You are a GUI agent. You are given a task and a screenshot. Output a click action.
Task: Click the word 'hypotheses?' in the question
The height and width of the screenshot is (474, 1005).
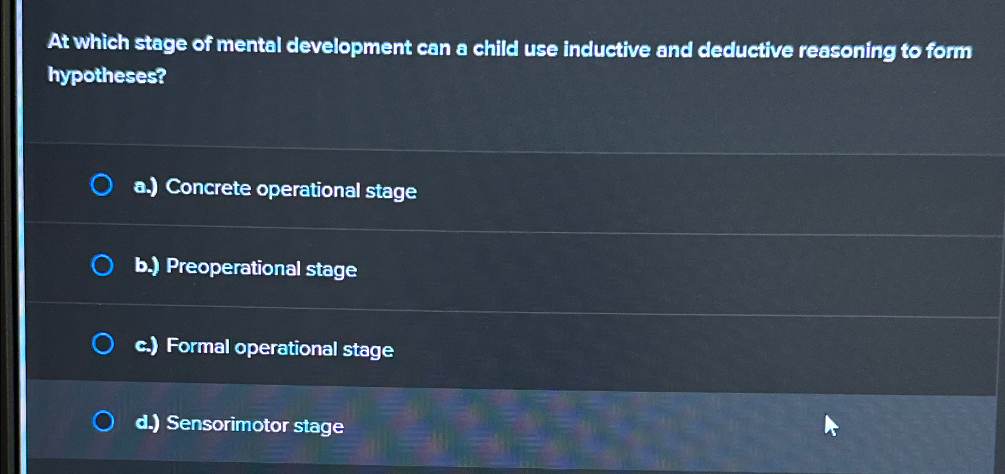pos(107,76)
